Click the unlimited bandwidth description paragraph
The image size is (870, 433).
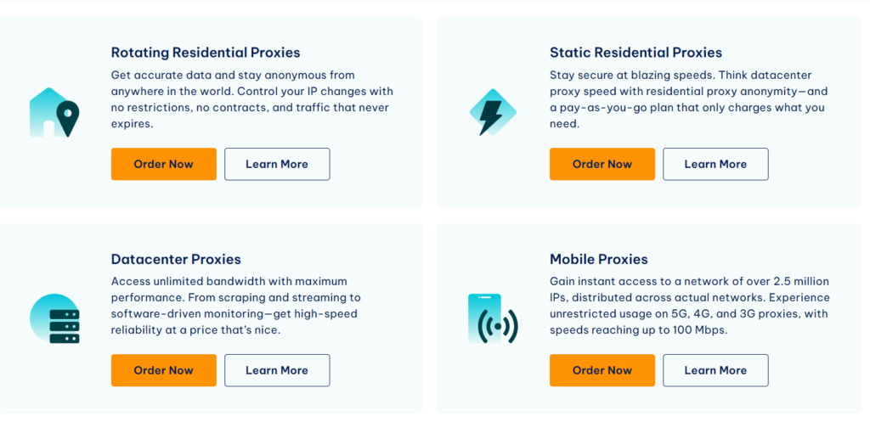236,306
